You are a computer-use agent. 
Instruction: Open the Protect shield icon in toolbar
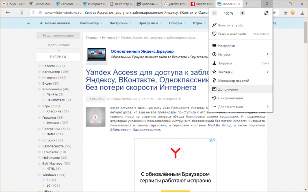[293, 13]
